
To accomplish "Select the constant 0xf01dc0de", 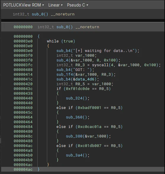I will click(78, 89).
